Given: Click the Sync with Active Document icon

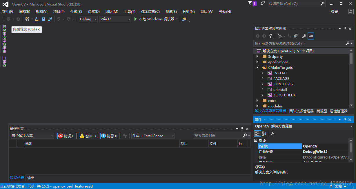Looking at the screenshot, I should click(x=289, y=36).
